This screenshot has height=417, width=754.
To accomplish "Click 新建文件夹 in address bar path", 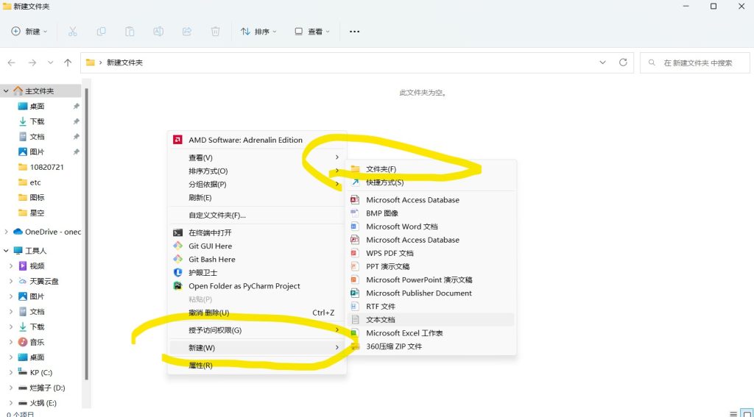I will (124, 63).
